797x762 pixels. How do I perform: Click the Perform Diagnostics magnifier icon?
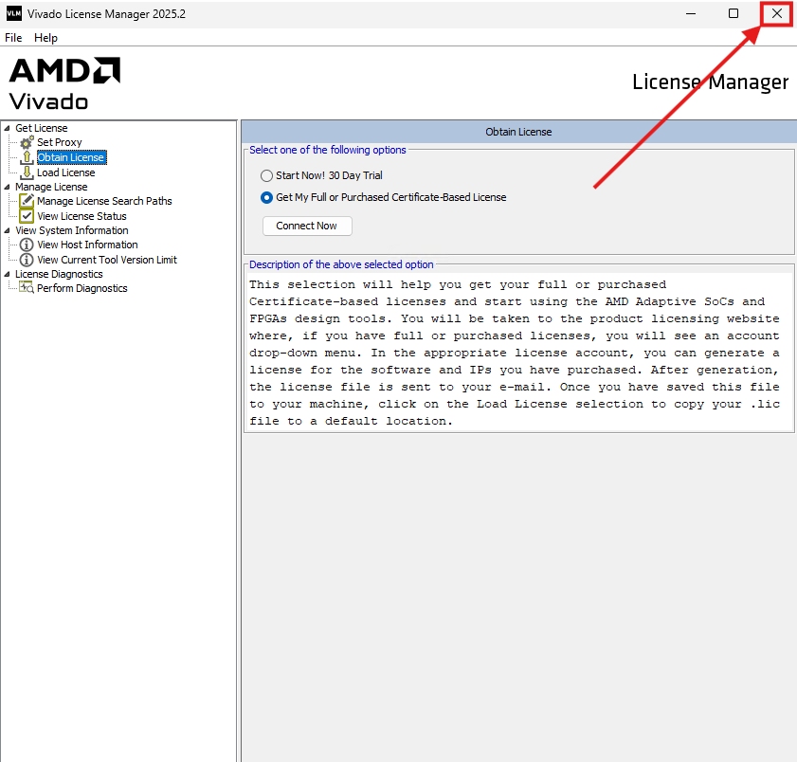point(27,288)
